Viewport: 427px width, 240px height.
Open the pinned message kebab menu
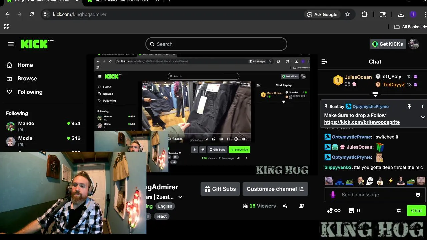[423, 106]
